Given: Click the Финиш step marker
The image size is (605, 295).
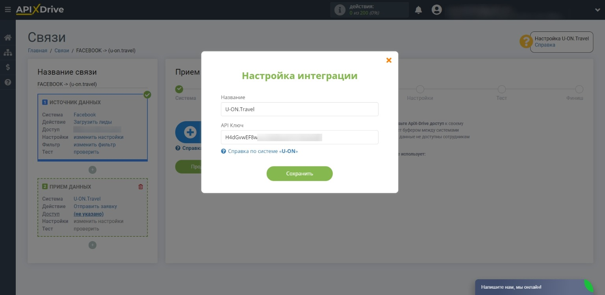Looking at the screenshot, I should point(579,89).
